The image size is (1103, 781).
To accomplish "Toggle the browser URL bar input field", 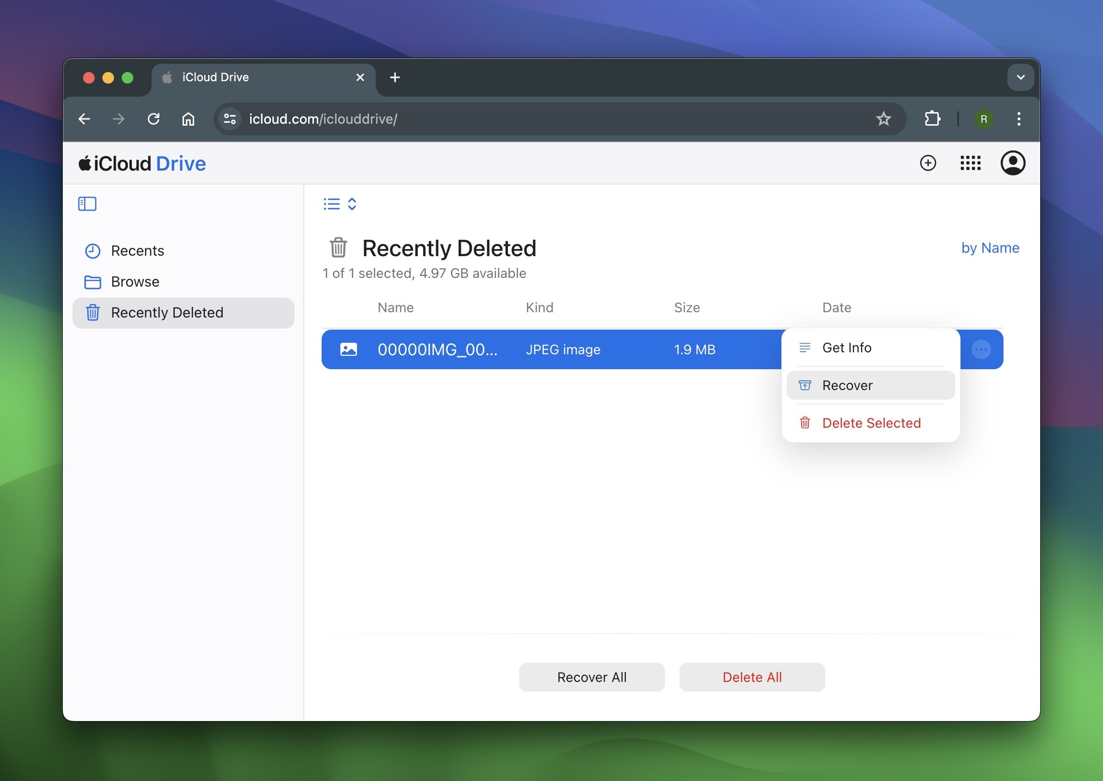I will 551,117.
